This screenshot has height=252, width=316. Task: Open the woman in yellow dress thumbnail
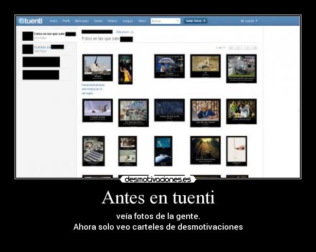click(125, 69)
